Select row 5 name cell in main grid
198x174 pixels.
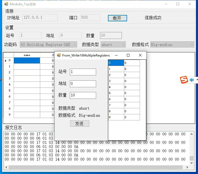click(x=27, y=91)
